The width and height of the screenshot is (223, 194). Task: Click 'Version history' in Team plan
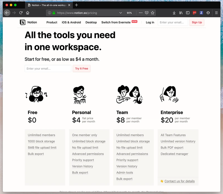pos(127,166)
